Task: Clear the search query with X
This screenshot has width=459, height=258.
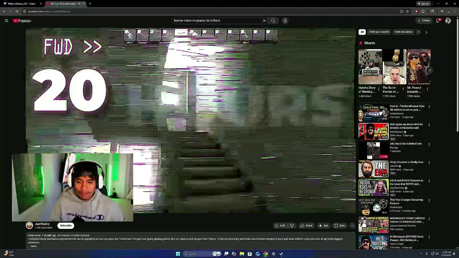Action: (x=264, y=20)
